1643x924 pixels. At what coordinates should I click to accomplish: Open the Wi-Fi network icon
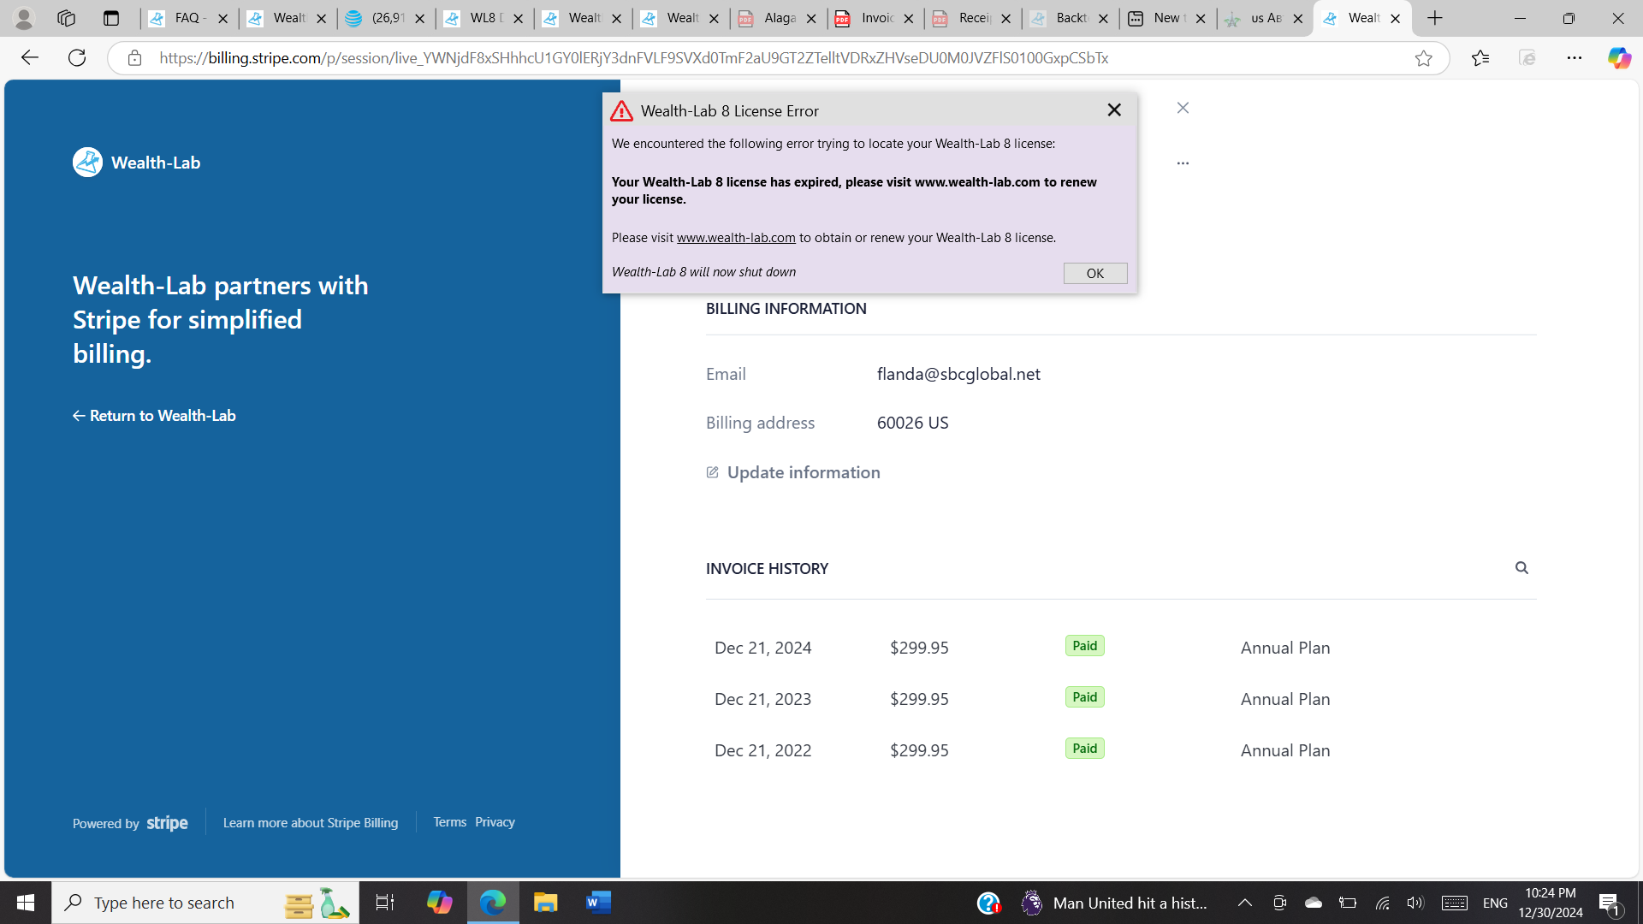(x=1382, y=903)
